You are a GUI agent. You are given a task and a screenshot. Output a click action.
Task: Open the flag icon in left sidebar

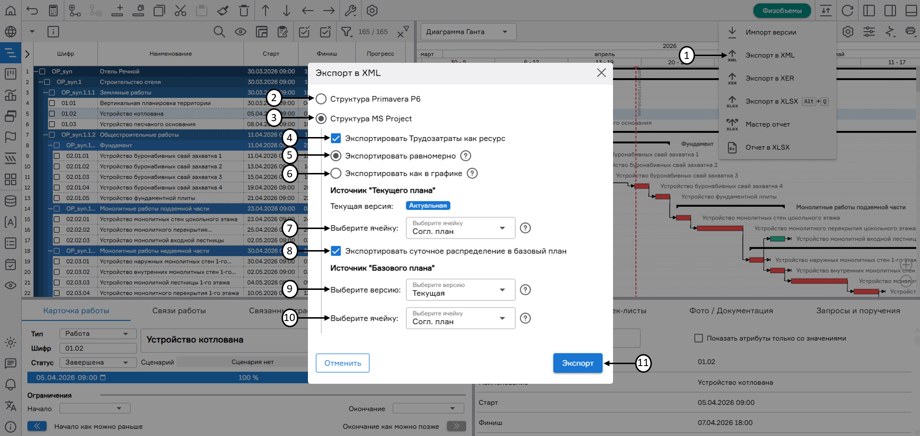click(x=11, y=138)
